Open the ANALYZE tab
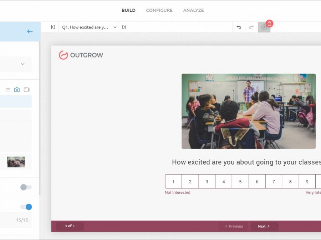 coord(193,10)
